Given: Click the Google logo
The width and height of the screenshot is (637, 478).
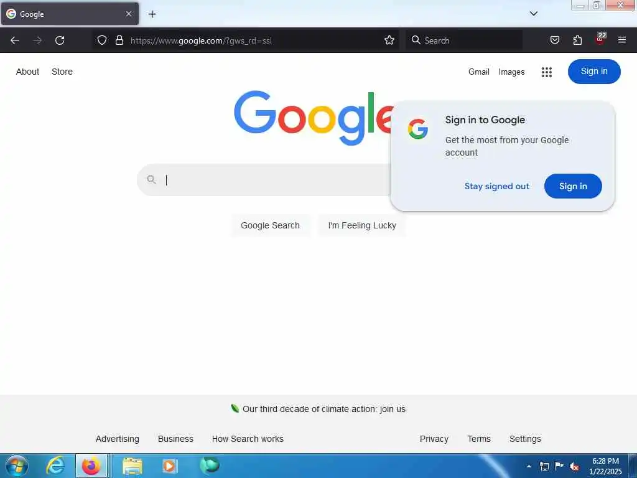Looking at the screenshot, I should (x=314, y=118).
